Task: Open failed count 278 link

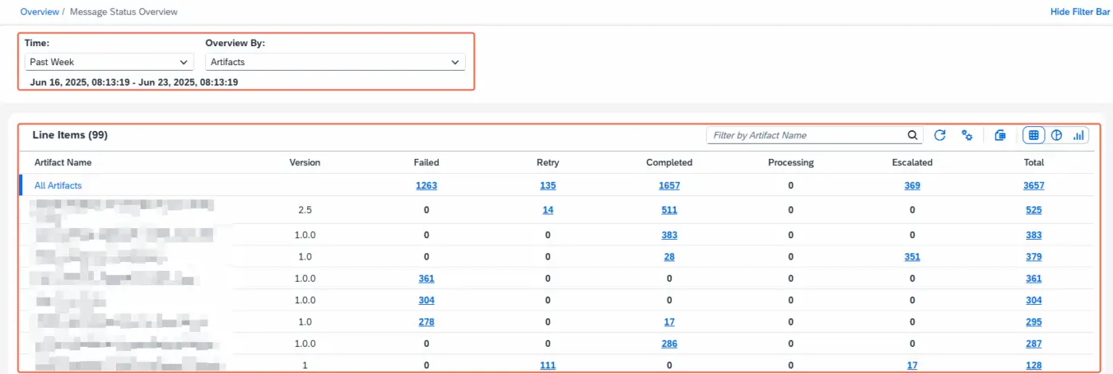Action: [x=426, y=322]
